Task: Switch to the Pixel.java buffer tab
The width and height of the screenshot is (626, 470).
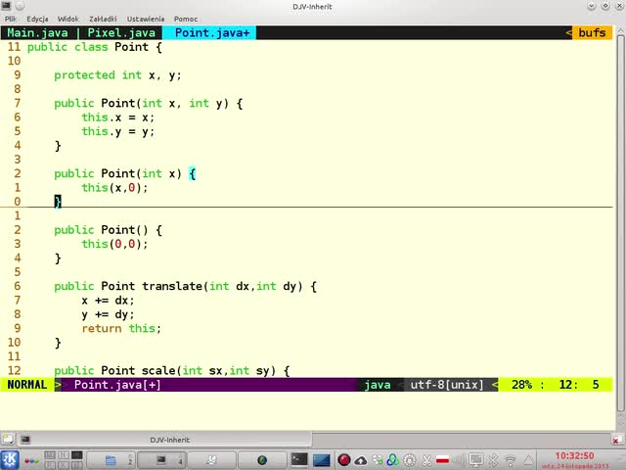Action: [121, 32]
